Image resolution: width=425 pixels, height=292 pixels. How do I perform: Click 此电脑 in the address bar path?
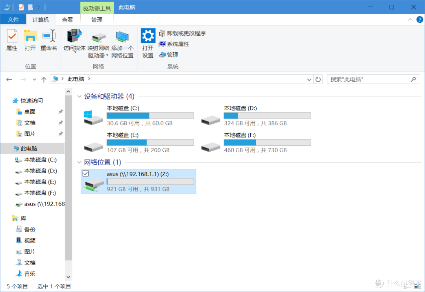point(76,79)
